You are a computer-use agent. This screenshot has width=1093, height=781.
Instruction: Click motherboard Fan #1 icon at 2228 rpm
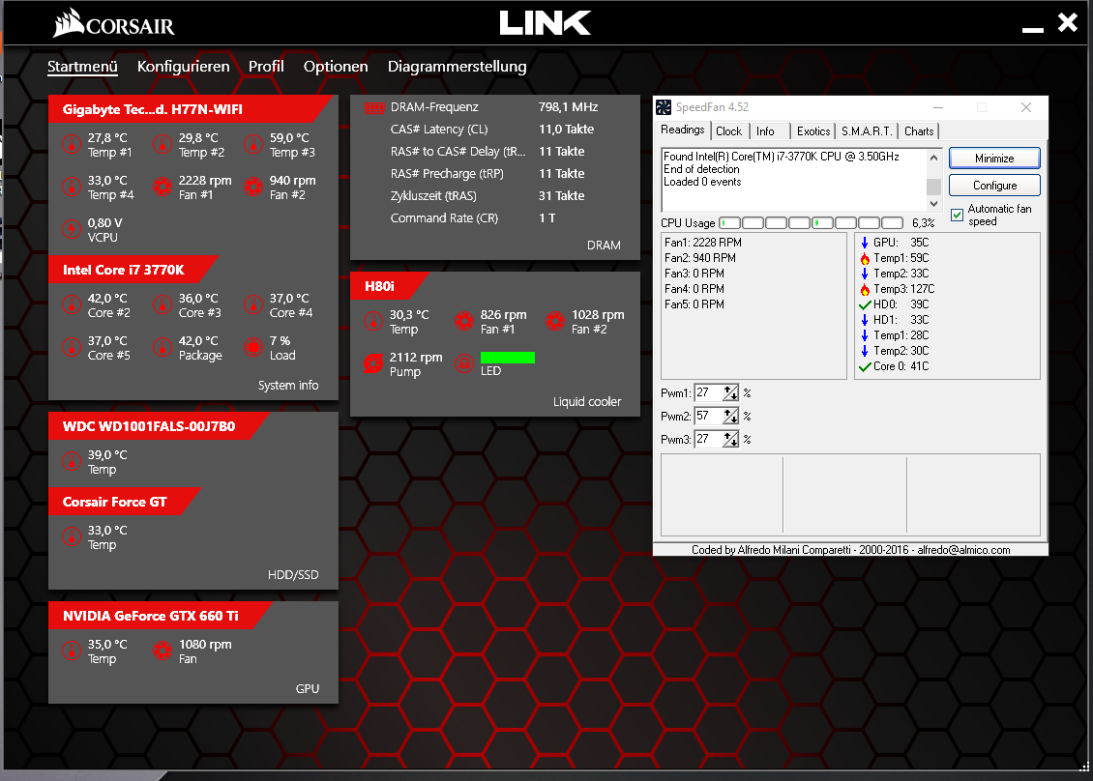pos(162,188)
